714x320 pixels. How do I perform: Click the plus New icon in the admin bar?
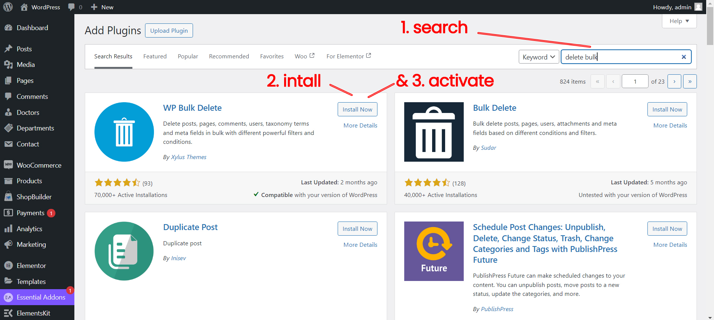94,7
